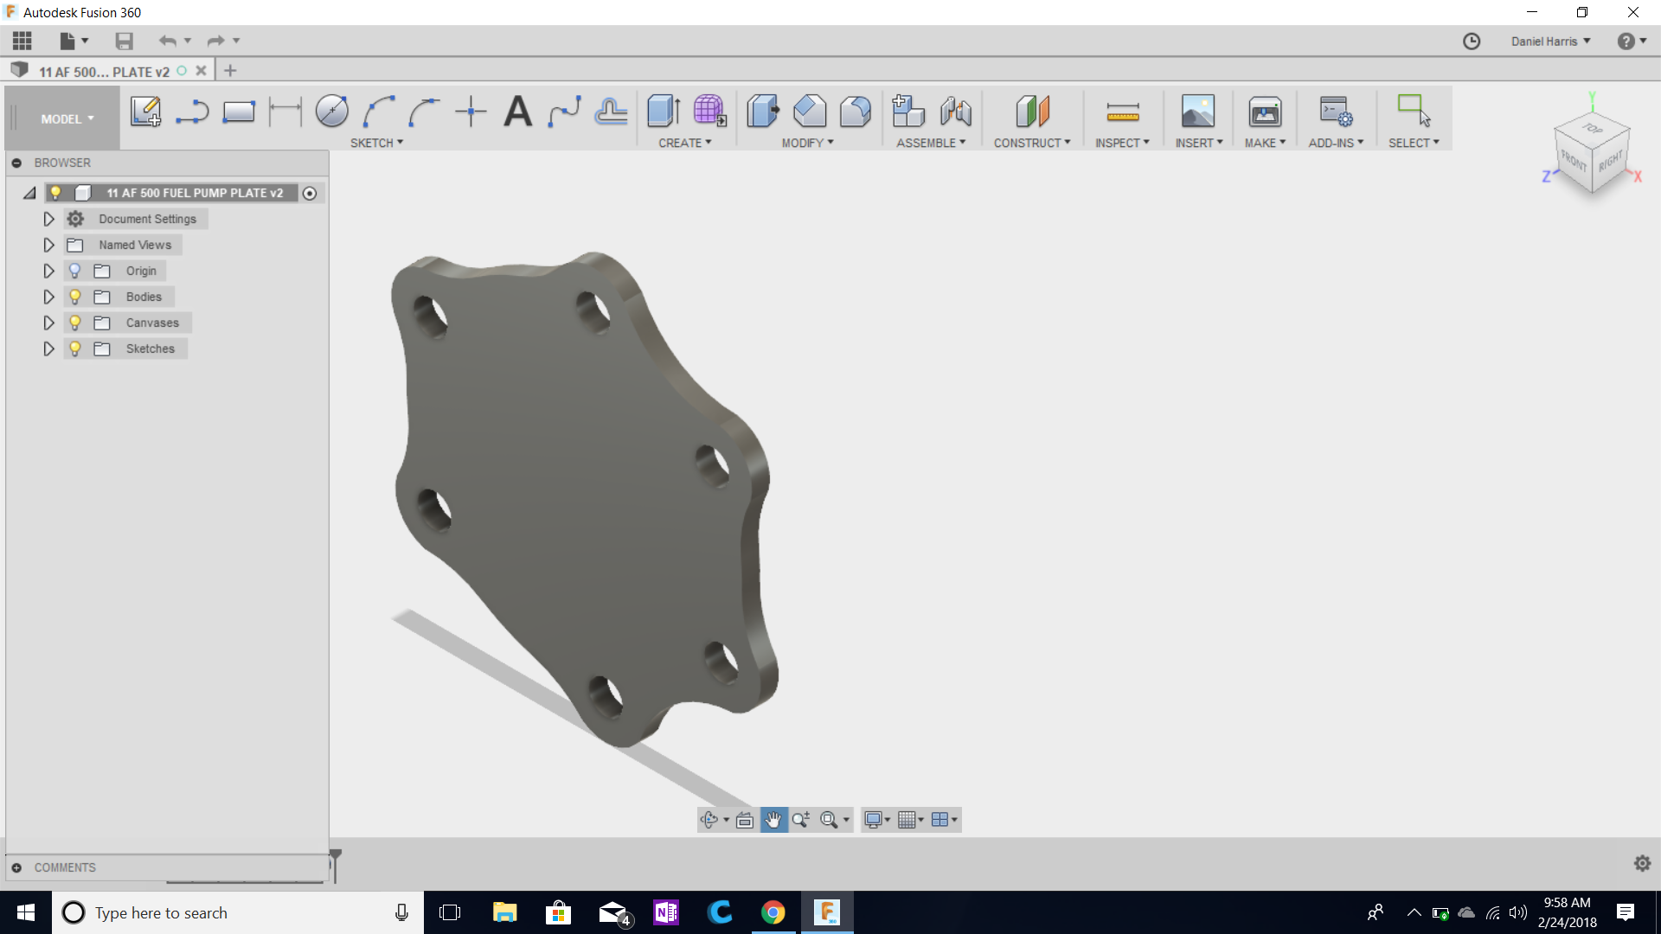Select the Create Sketch tool

point(145,112)
